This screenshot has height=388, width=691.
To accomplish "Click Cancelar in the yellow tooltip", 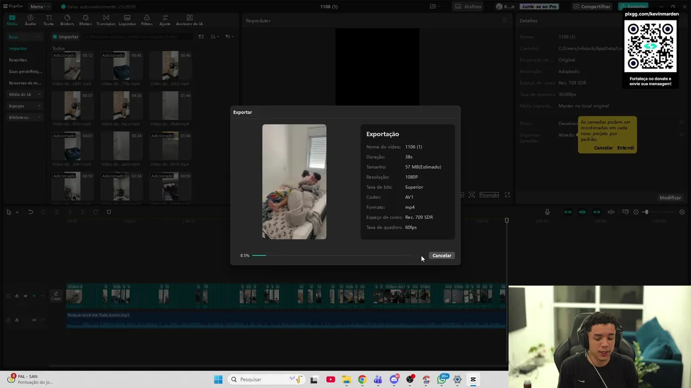I will (x=603, y=148).
